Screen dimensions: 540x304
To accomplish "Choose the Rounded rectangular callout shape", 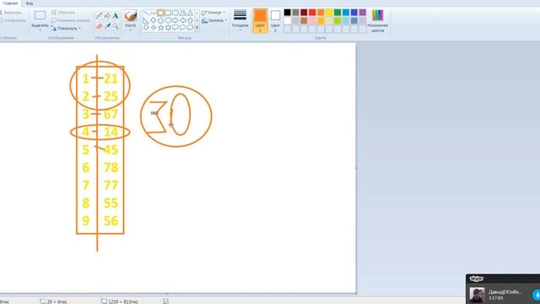I will click(x=175, y=28).
